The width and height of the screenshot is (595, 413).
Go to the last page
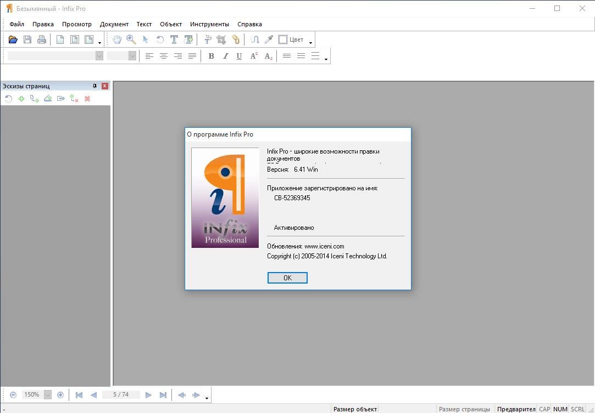(x=163, y=395)
